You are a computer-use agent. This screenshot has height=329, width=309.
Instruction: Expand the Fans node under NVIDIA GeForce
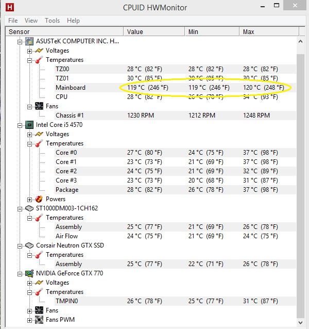[29, 311]
